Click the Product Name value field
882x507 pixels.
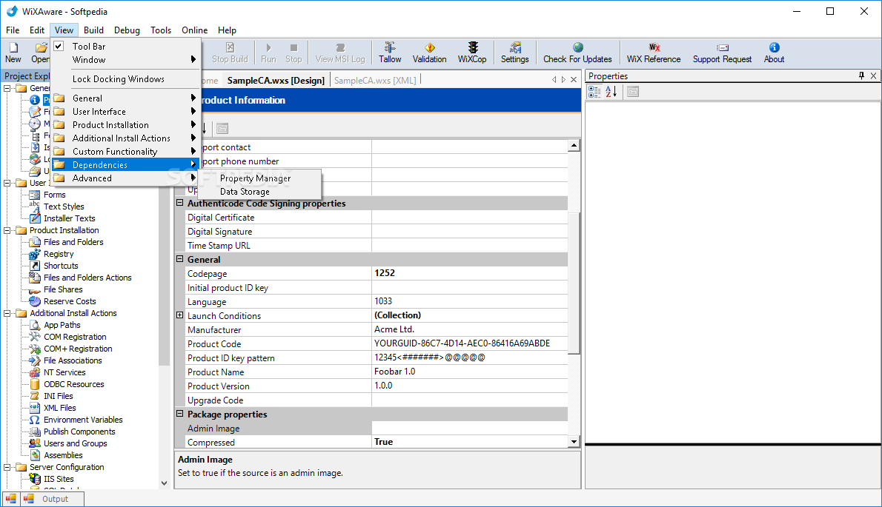(x=469, y=372)
